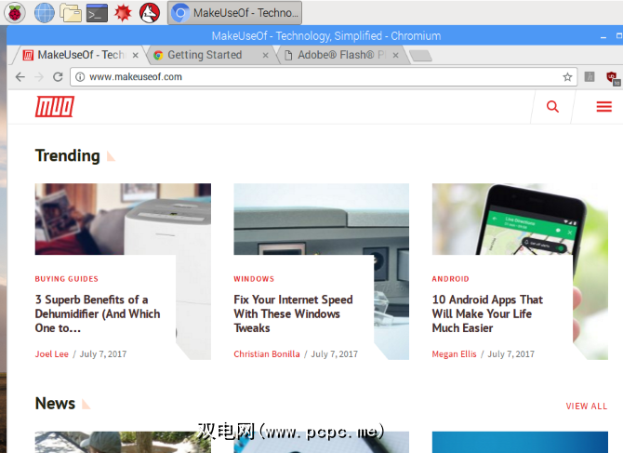View author Joel Lee

point(52,354)
